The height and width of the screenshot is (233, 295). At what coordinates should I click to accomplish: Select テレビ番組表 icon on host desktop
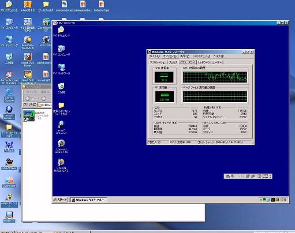(28, 25)
